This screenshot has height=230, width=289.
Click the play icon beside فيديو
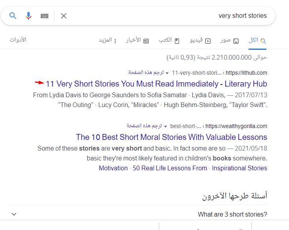point(208,41)
